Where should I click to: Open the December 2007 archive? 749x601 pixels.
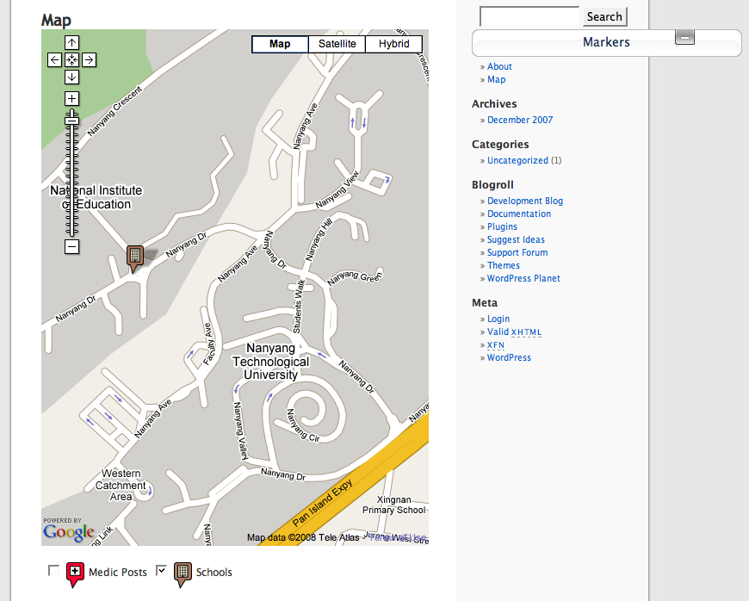coord(520,120)
